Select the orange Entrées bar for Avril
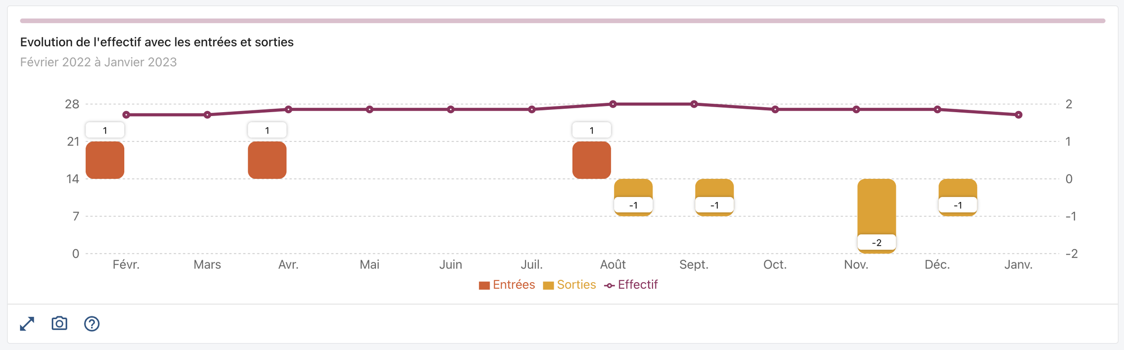Screen dimensions: 1124x350 pyautogui.click(x=268, y=160)
